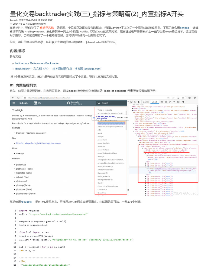Click the DevTools Welcome home icon

click(x=144, y=102)
